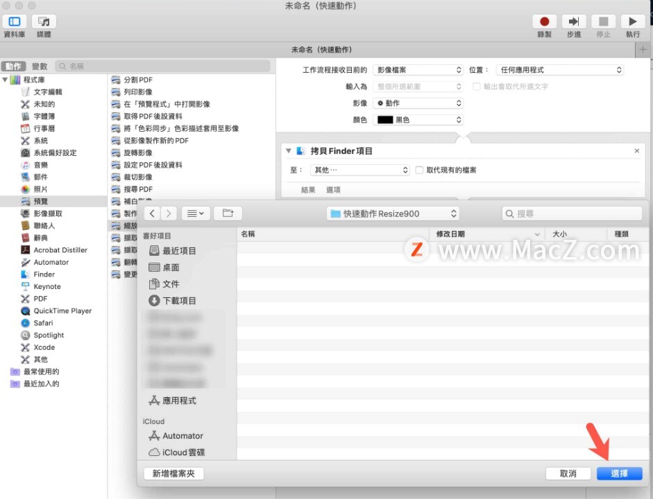Go back in the file dialog

tap(152, 213)
